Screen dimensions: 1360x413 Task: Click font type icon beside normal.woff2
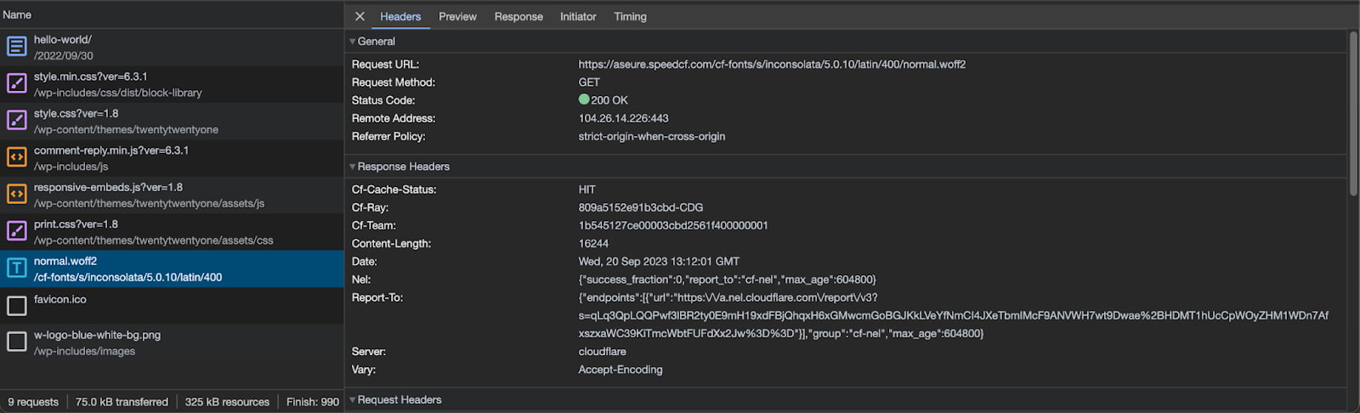pyautogui.click(x=17, y=269)
